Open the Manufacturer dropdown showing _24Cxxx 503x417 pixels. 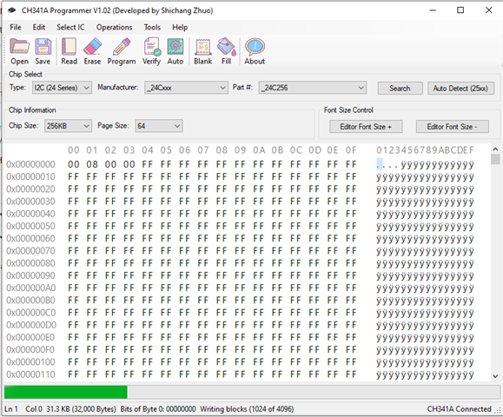(186, 88)
